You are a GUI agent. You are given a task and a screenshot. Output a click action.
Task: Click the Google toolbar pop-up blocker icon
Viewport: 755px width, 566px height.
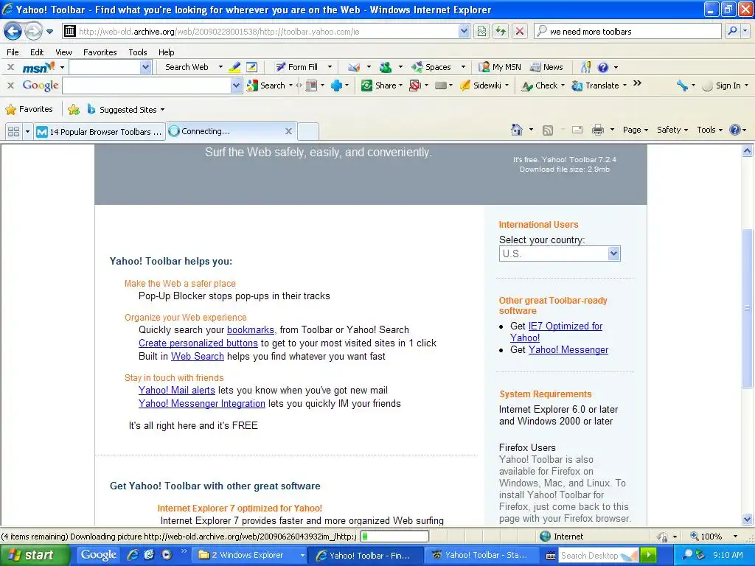click(414, 85)
